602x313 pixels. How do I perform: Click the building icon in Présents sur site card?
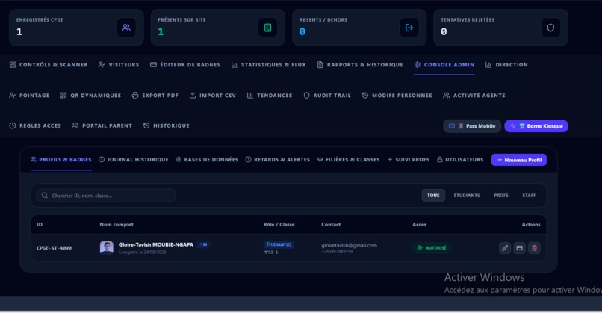click(x=267, y=28)
